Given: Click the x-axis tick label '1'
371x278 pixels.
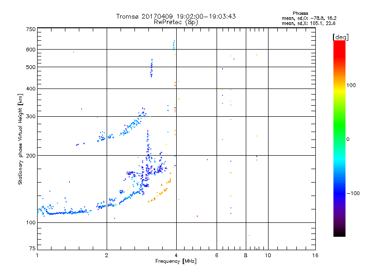Looking at the screenshot, I should 37,255.
